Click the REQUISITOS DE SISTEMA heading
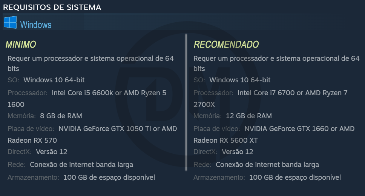The image size is (365, 196). pyautogui.click(x=52, y=7)
